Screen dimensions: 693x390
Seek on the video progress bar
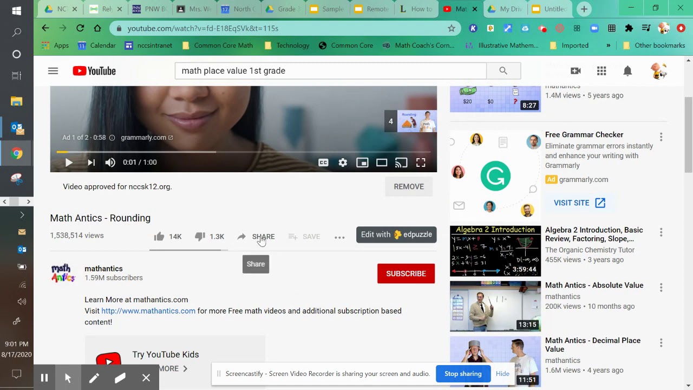(244, 152)
